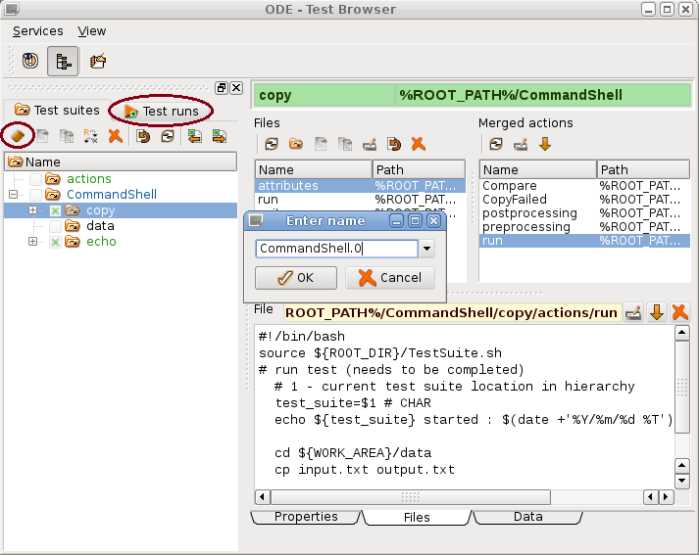Switch to the Test runs tab

(161, 111)
